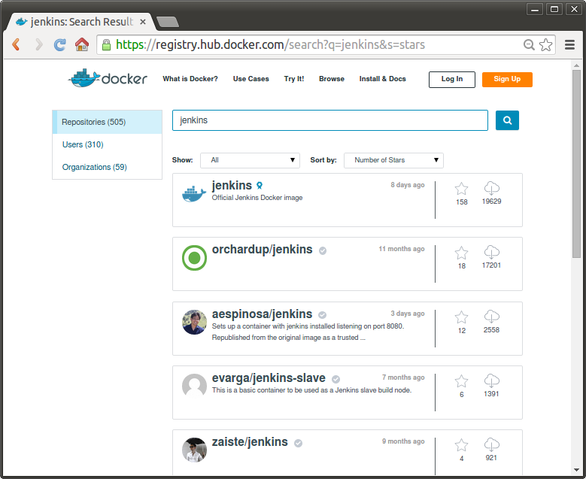The width and height of the screenshot is (586, 479).
Task: Star the evarga/jenkins-slave repository
Action: pos(462,381)
